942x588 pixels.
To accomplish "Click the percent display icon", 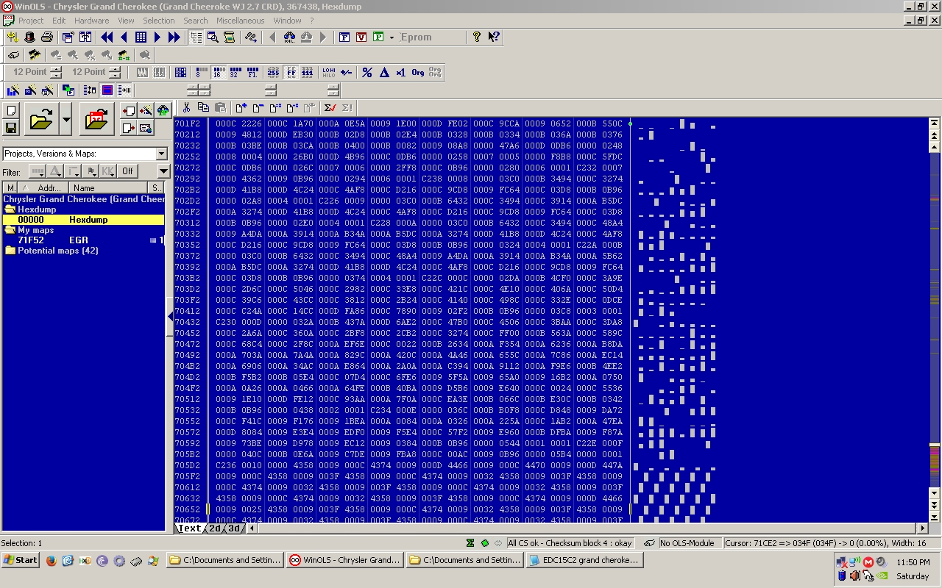I will tap(366, 72).
